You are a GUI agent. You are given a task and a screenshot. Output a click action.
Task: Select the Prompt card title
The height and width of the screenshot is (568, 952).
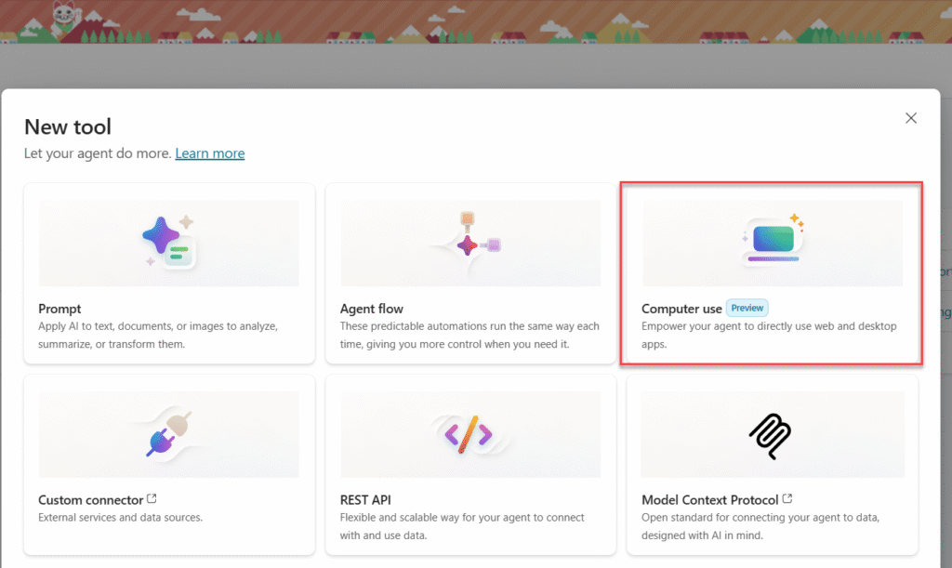[59, 309]
